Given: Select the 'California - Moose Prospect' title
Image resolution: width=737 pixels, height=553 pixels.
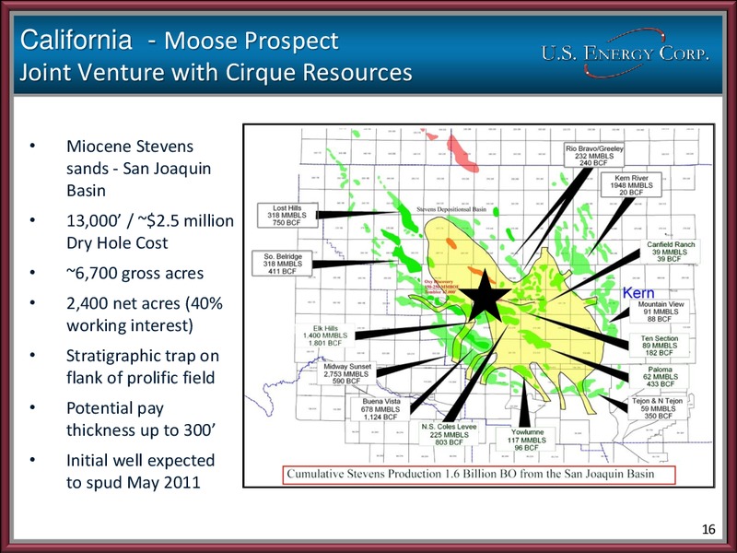Looking at the screenshot, I should (179, 40).
